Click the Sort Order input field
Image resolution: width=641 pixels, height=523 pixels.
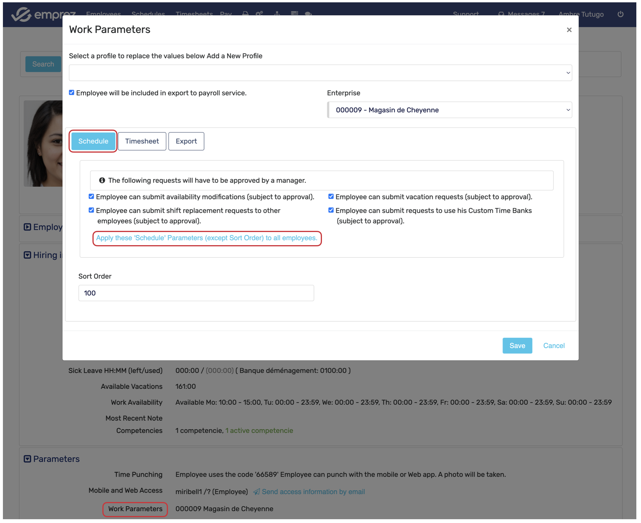pos(196,293)
